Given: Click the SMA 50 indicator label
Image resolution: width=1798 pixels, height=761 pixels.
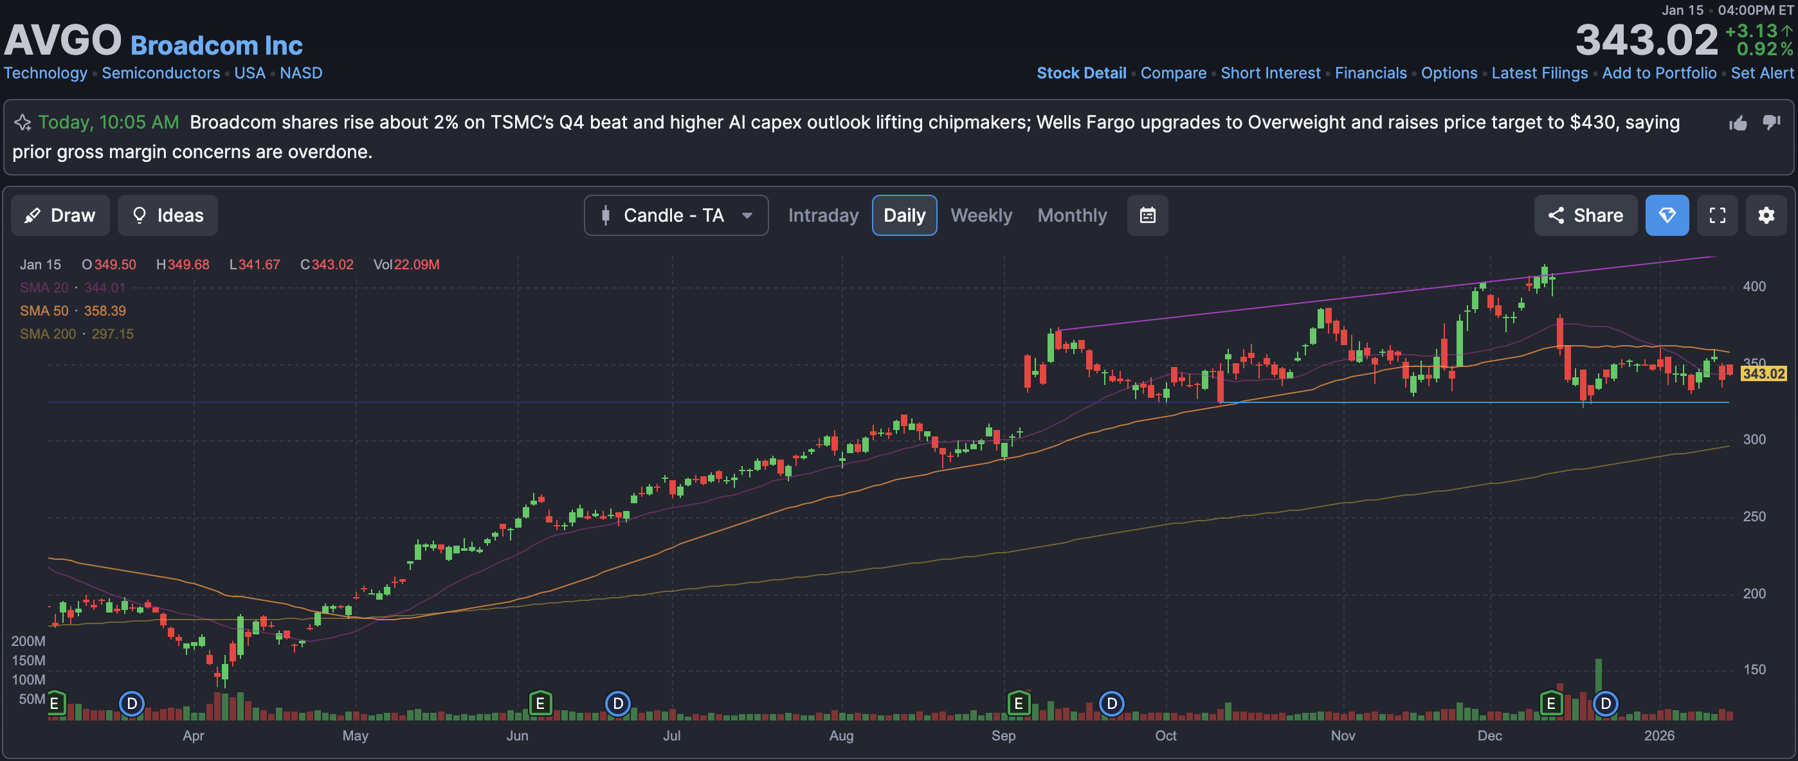Looking at the screenshot, I should (x=44, y=311).
